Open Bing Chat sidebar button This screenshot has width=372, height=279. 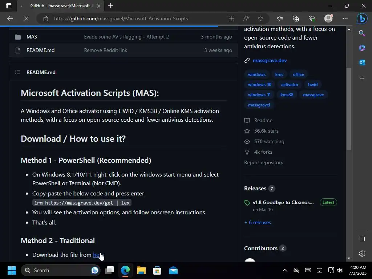click(x=362, y=19)
